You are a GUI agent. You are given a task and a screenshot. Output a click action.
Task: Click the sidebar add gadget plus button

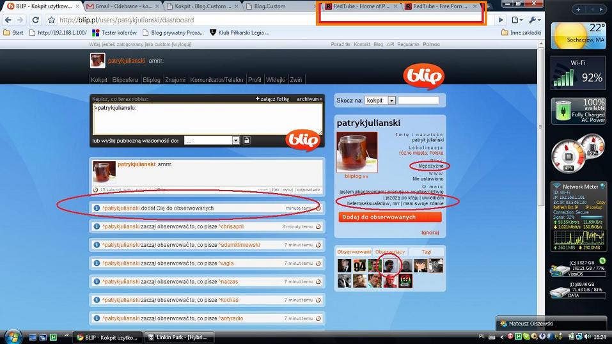pyautogui.click(x=578, y=10)
